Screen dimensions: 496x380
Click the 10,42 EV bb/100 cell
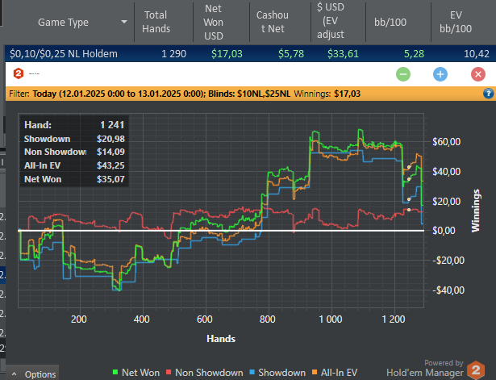point(477,54)
